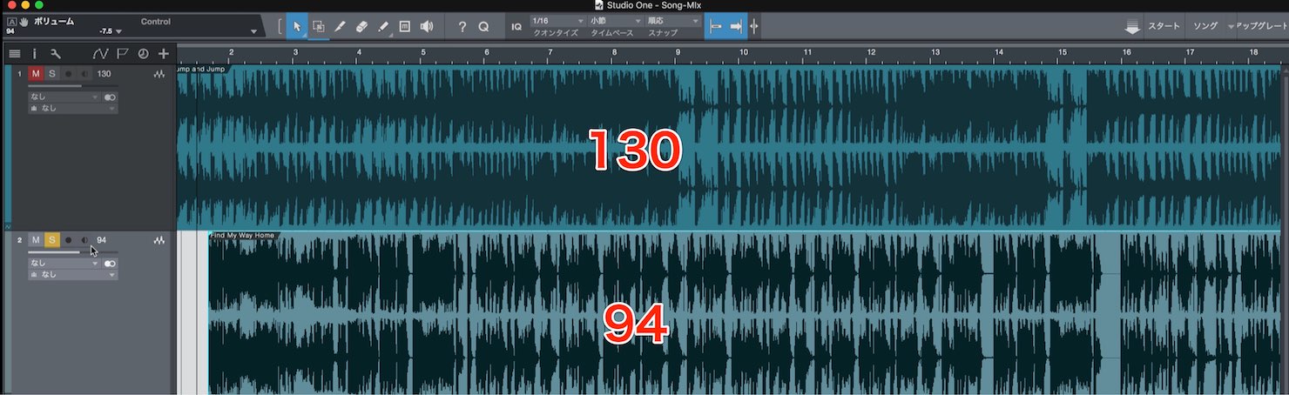The height and width of the screenshot is (395, 1289).
Task: Click the hand icon next to ボリューム
Action: pyautogui.click(x=24, y=22)
